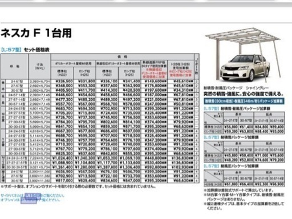Click the ネスカ F 1台用 title

[x=36, y=33]
